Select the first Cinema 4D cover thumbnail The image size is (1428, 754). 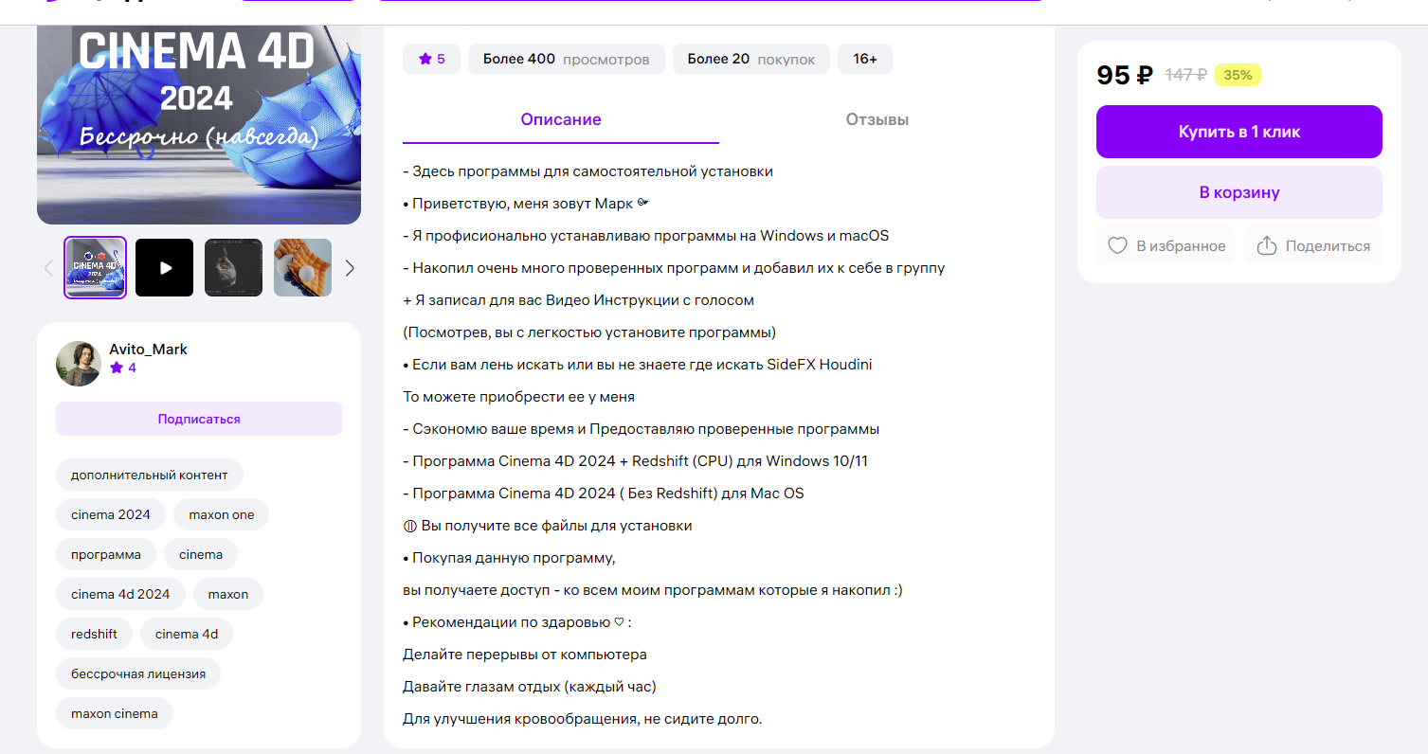click(x=95, y=268)
